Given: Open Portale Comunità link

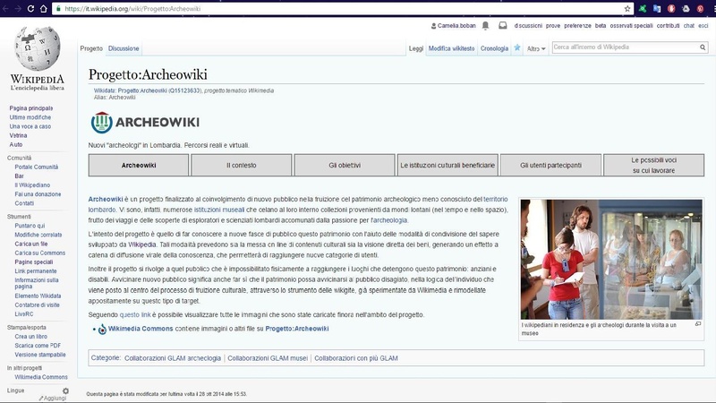Looking at the screenshot, I should click(x=36, y=167).
